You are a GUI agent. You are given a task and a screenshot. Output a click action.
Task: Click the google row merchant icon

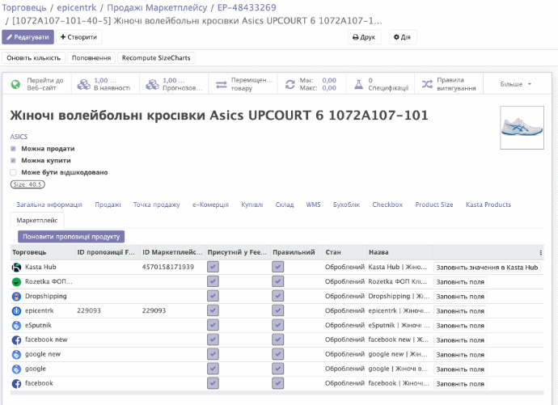[16, 369]
